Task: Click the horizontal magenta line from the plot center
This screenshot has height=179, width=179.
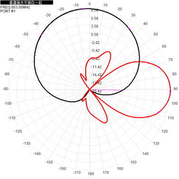Action: click(x=106, y=90)
